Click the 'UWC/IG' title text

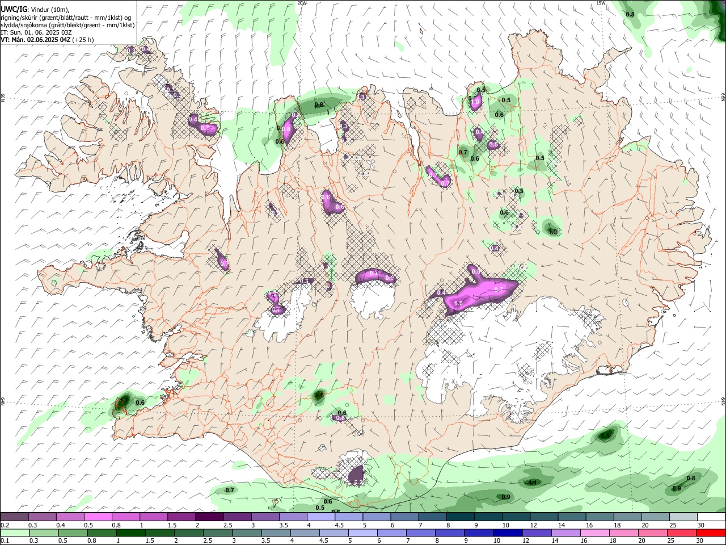click(x=14, y=10)
